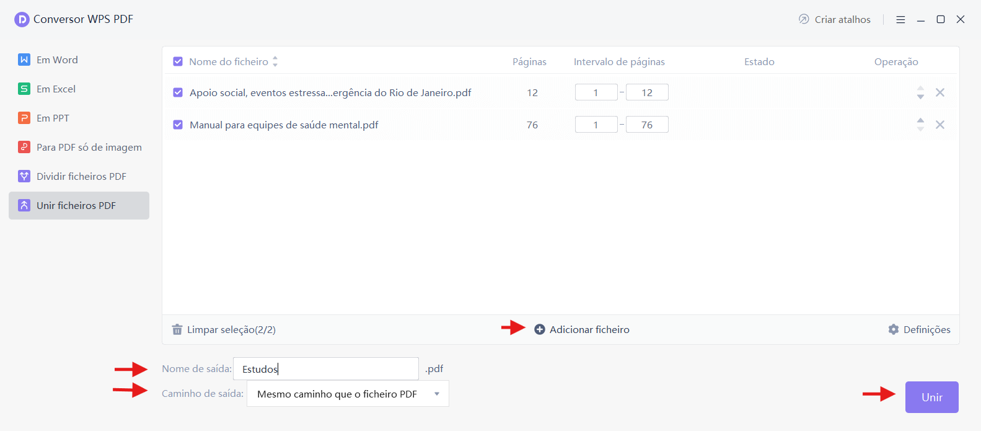Uncheck the Manual para equipes PDF
The image size is (981, 431).
[x=178, y=124]
